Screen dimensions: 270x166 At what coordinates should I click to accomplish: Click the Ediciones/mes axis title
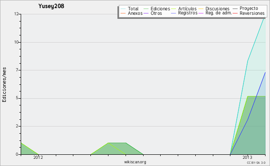pyautogui.click(x=4, y=85)
